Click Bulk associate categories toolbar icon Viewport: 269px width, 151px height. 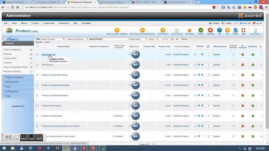tap(117, 30)
